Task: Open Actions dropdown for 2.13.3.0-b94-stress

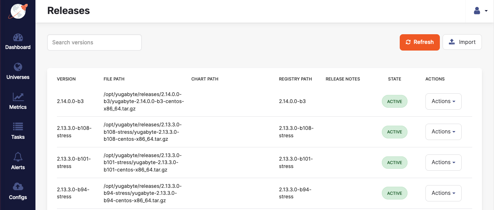Action: coord(443,193)
